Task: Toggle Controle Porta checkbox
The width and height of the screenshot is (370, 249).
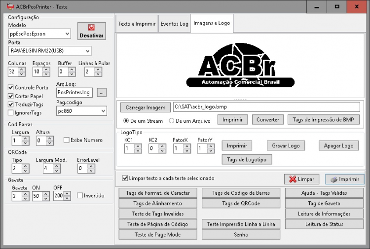Action: (x=11, y=87)
